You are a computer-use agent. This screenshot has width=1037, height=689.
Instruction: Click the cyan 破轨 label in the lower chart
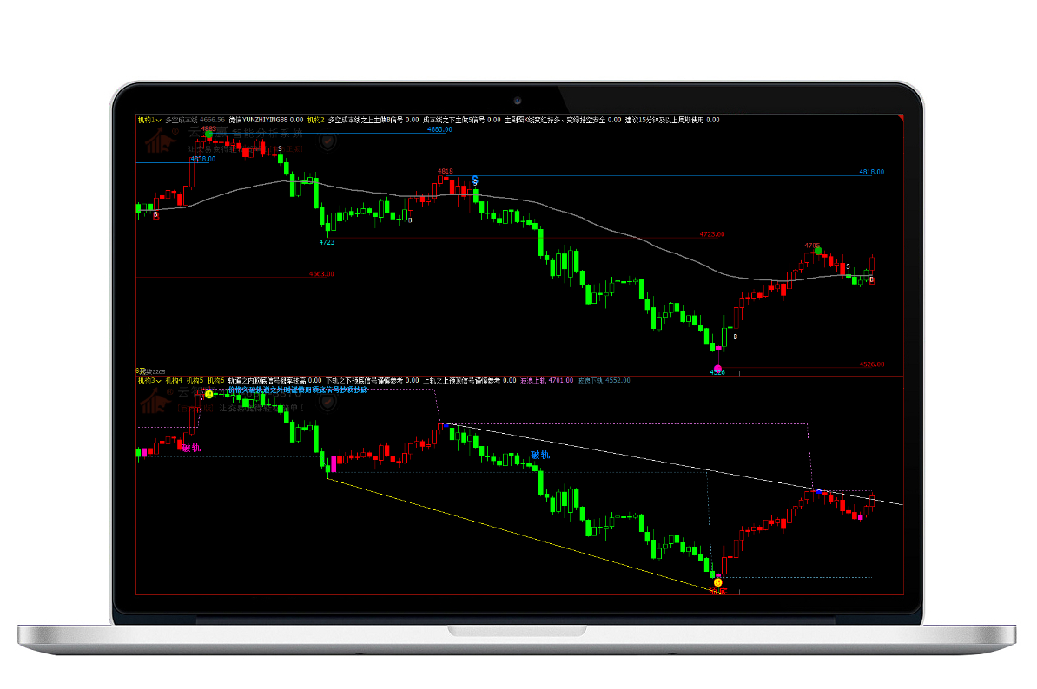(x=540, y=455)
